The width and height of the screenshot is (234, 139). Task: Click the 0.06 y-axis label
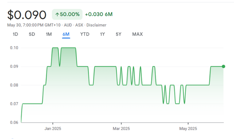coord(14,122)
